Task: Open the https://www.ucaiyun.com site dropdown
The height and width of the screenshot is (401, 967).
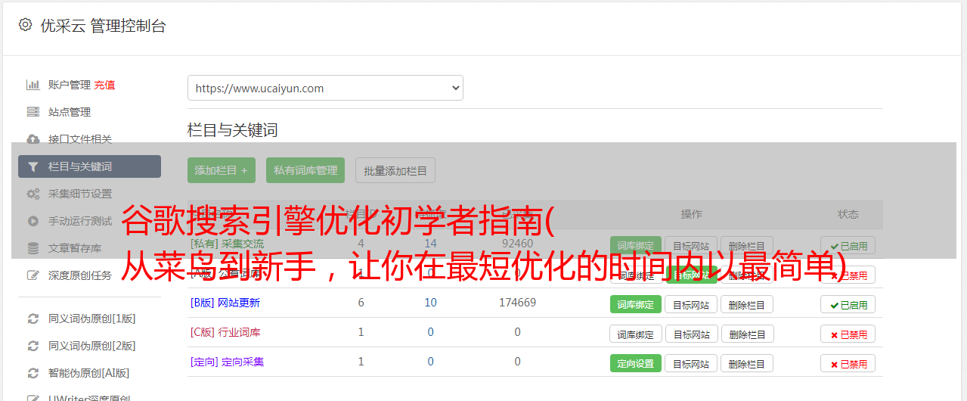Action: click(325, 88)
